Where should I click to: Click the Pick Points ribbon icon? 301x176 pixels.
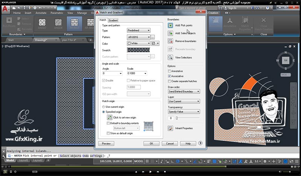[9, 20]
